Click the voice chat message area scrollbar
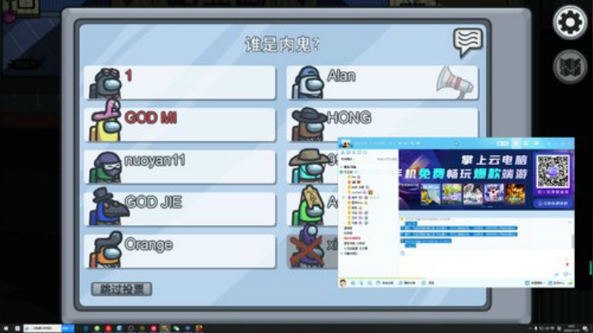The image size is (593, 333). 572,241
